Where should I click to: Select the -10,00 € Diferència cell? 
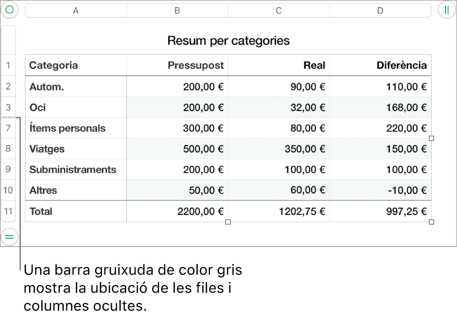[380, 190]
